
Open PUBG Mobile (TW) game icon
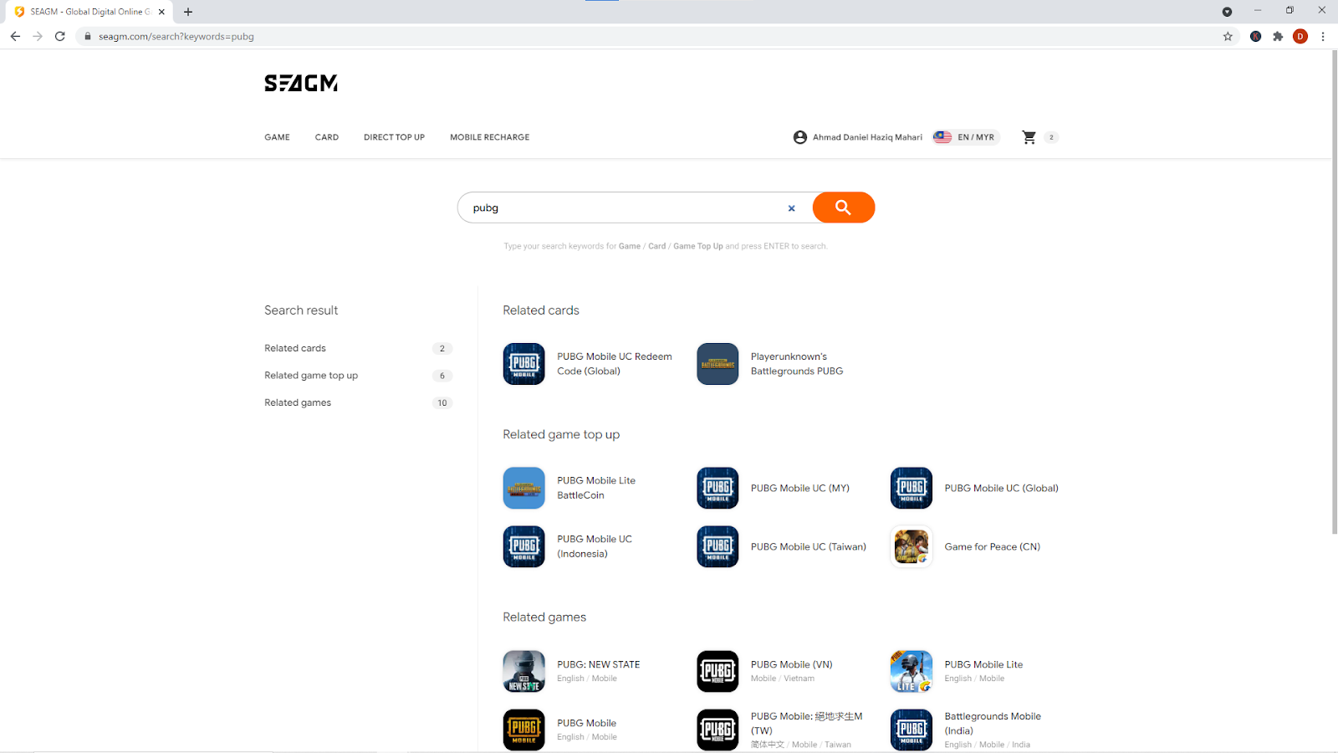click(x=718, y=730)
